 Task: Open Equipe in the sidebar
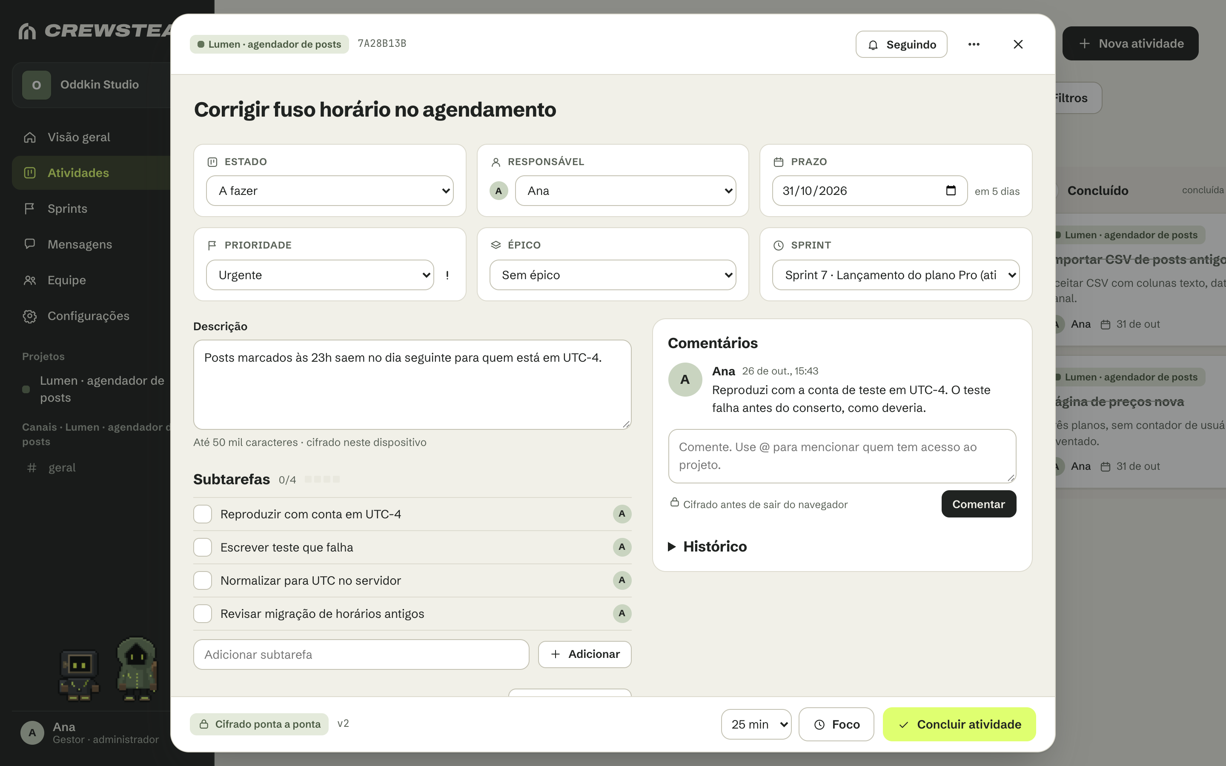pos(91,280)
